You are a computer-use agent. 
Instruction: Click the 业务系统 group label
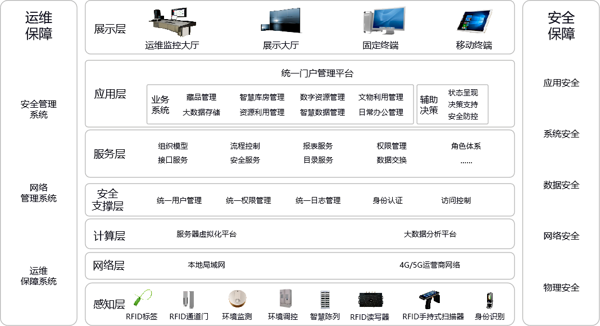[160, 105]
